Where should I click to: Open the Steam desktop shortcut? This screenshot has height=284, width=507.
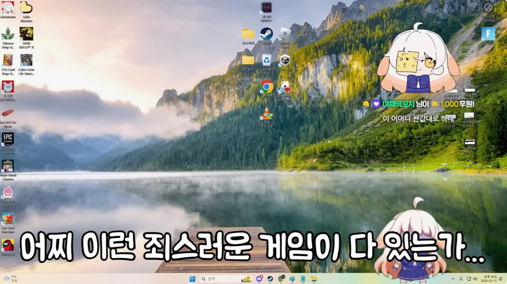[x=267, y=34]
